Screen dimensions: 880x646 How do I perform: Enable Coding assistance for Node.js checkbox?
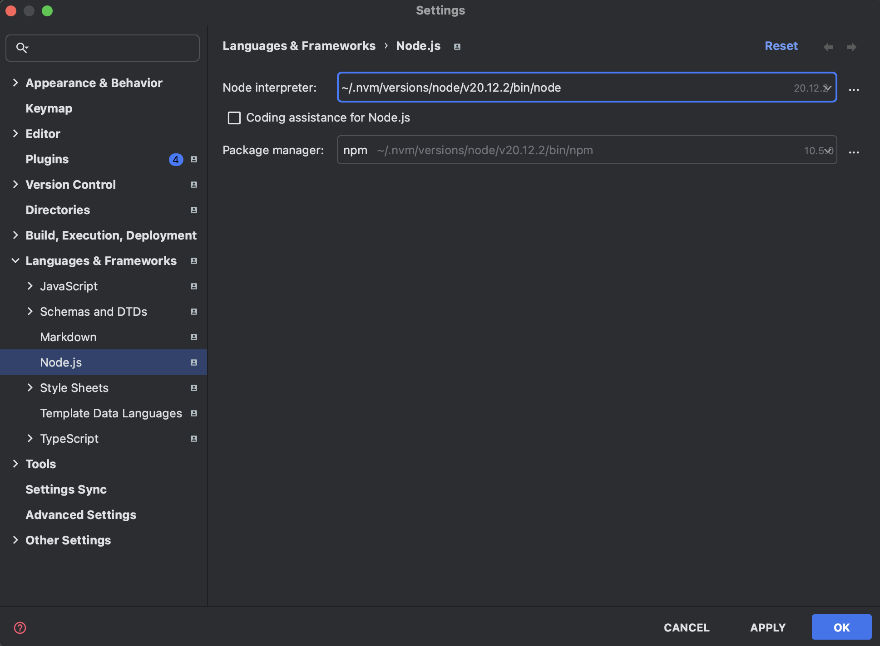click(234, 118)
